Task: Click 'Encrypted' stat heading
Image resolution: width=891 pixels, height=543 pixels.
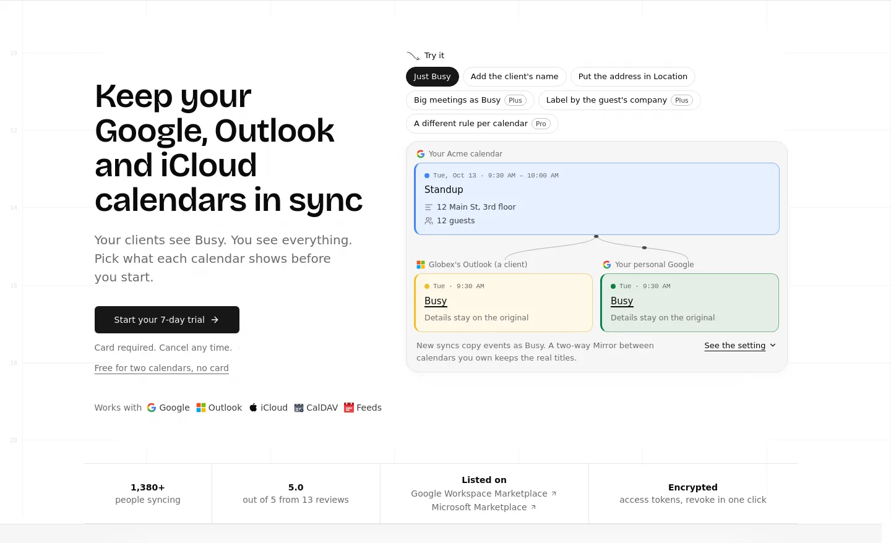Action: [x=693, y=487]
